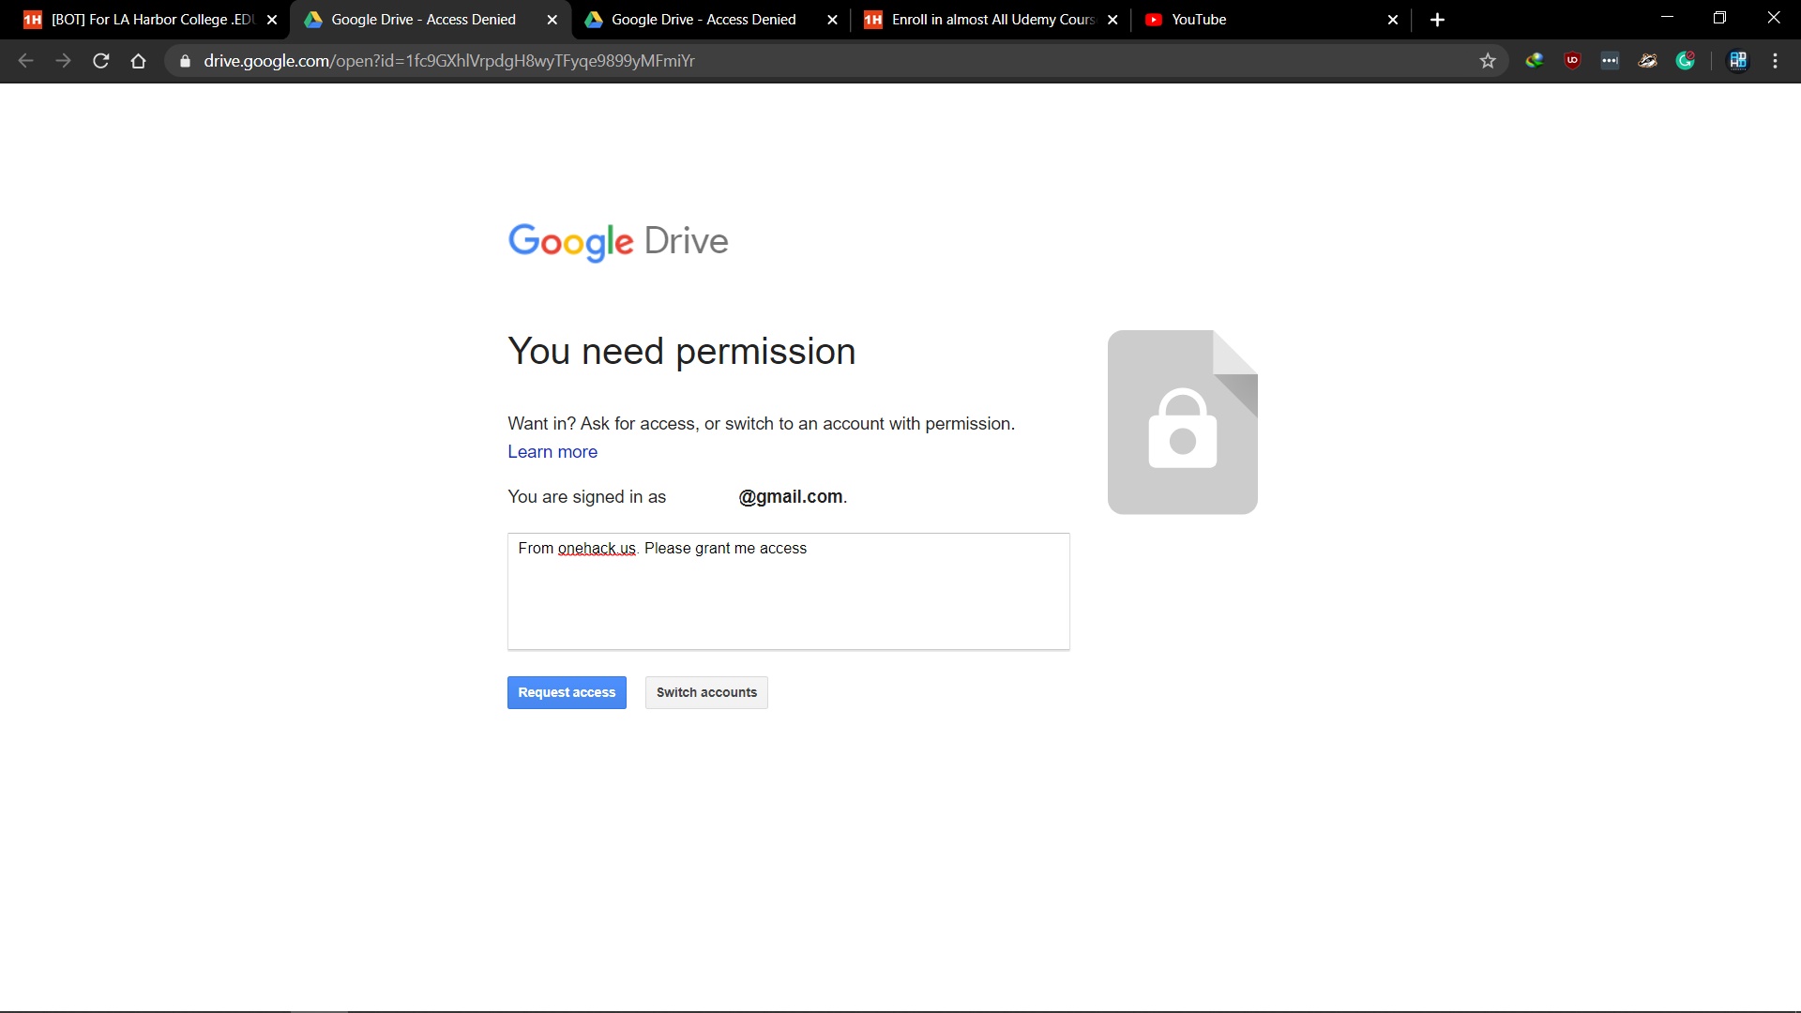This screenshot has width=1801, height=1013.
Task: Close the YouTube tab
Action: click(x=1393, y=20)
